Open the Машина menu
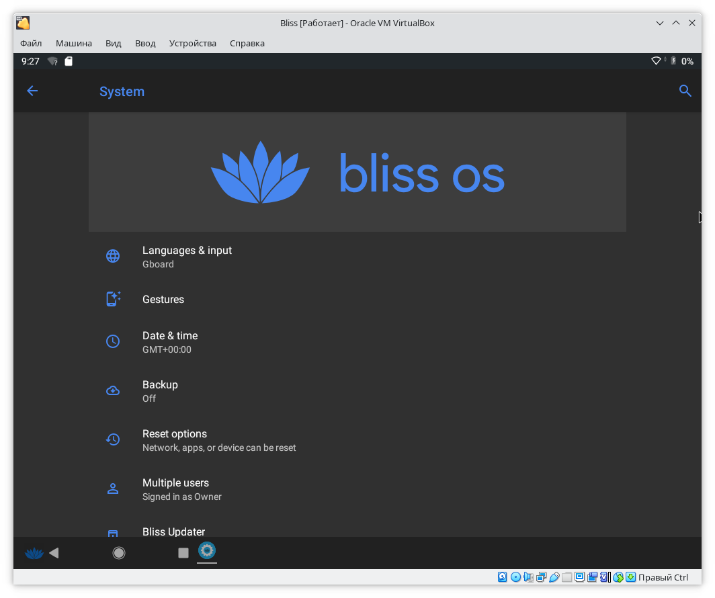Image resolution: width=715 pixels, height=598 pixels. pos(74,43)
